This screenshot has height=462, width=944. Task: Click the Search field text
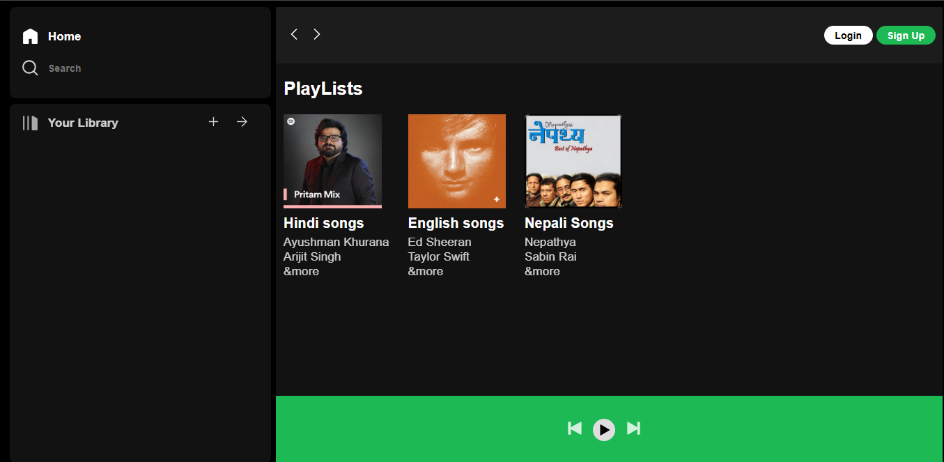click(x=65, y=68)
